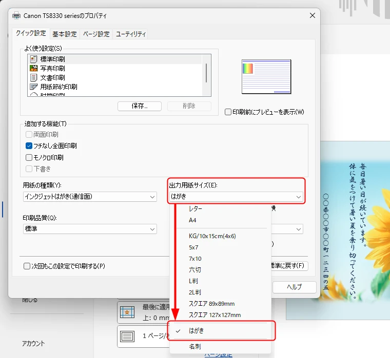The image size is (390, 358).
Task: Click the printer icon in dialog title bar
Action: click(16, 16)
